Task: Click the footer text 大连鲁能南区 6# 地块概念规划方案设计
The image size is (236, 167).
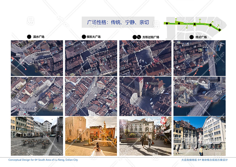Action: pyautogui.click(x=204, y=160)
